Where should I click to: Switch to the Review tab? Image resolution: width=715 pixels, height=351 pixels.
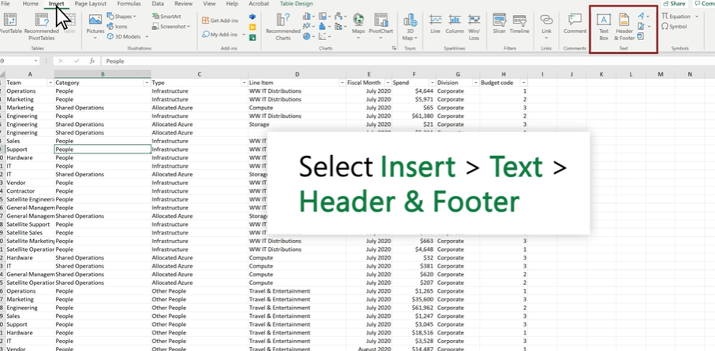(183, 4)
